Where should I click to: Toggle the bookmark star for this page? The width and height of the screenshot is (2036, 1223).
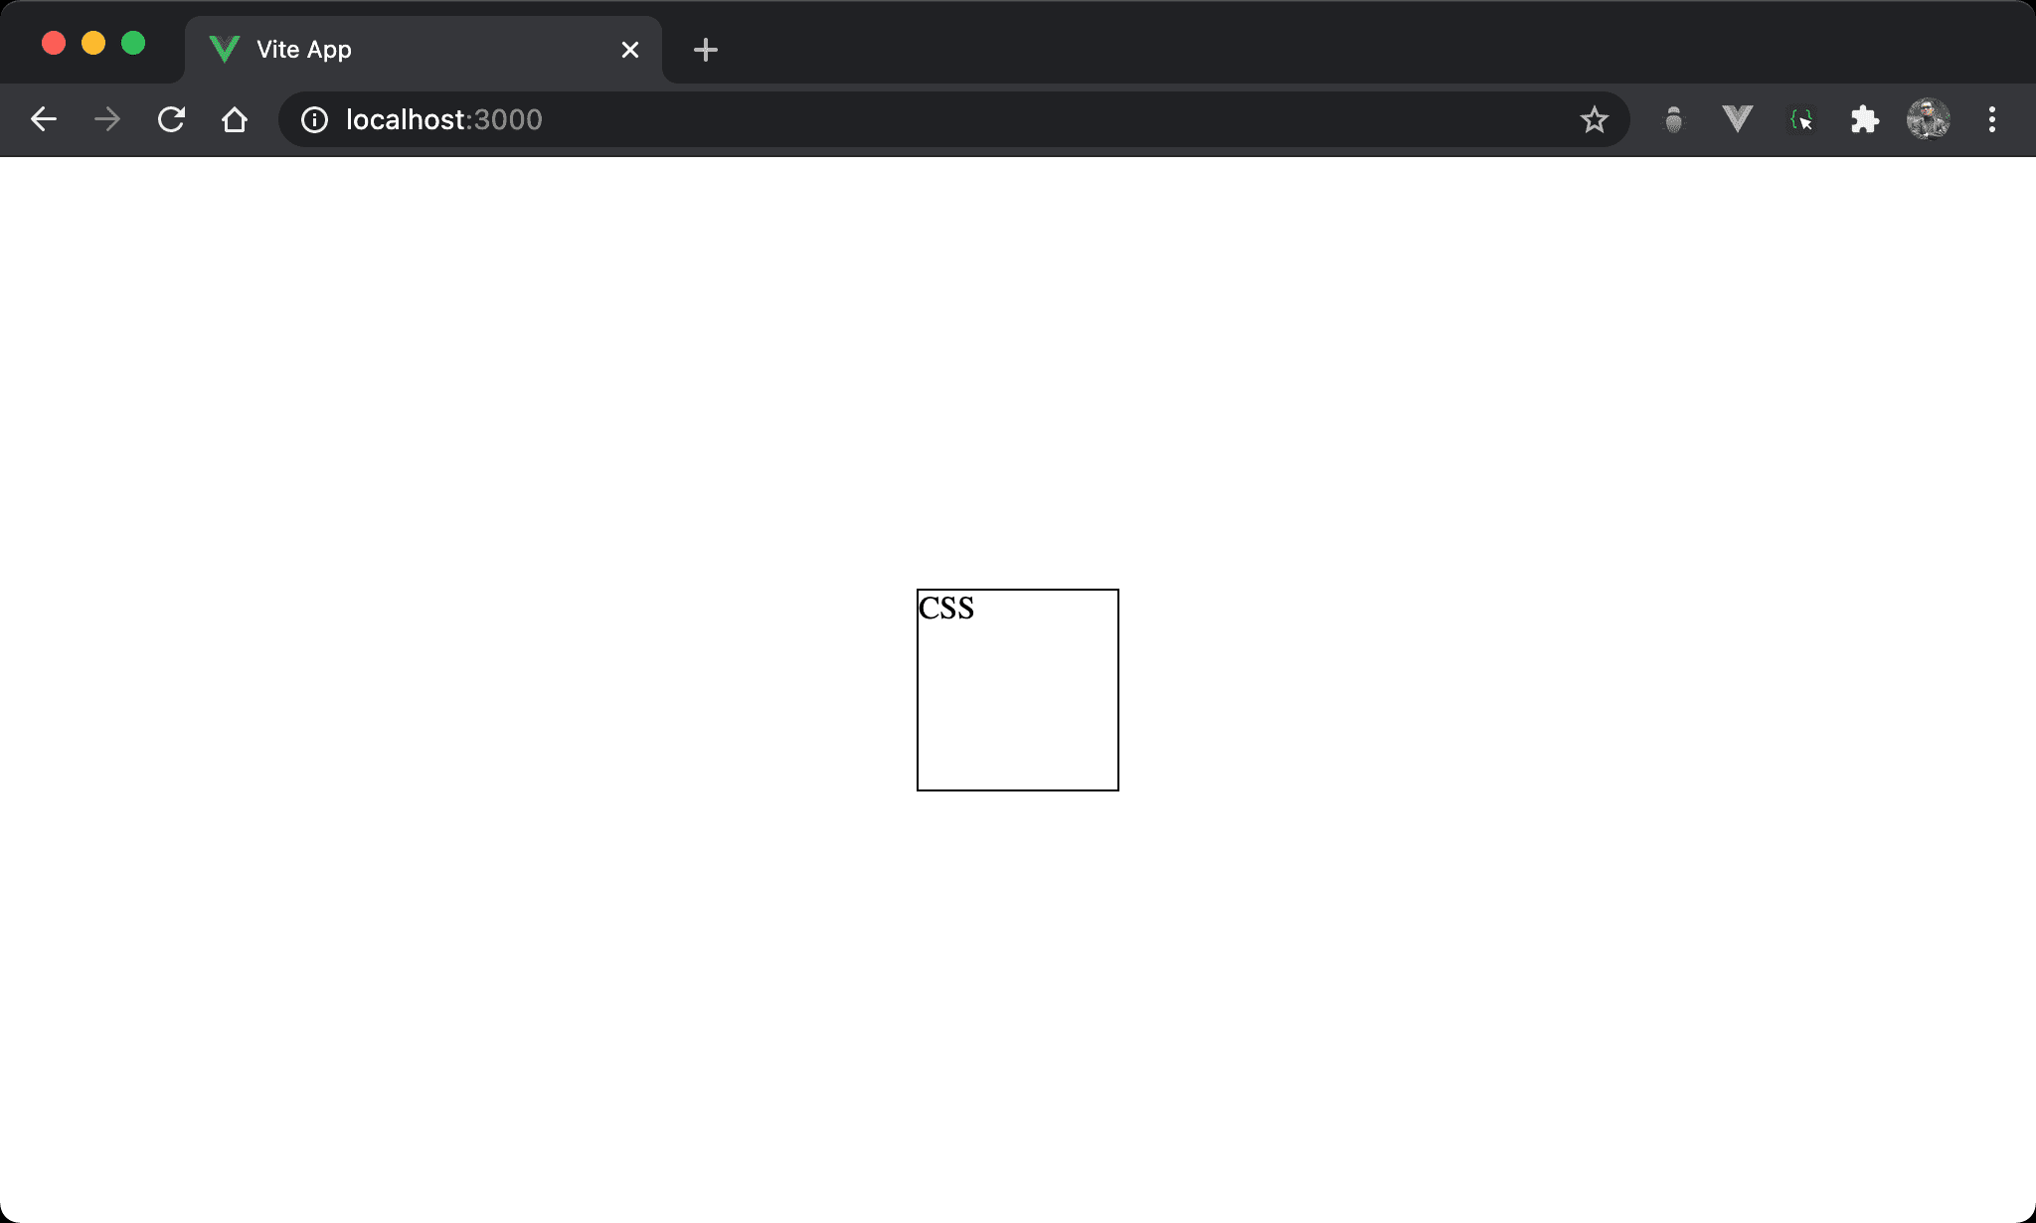pos(1595,119)
